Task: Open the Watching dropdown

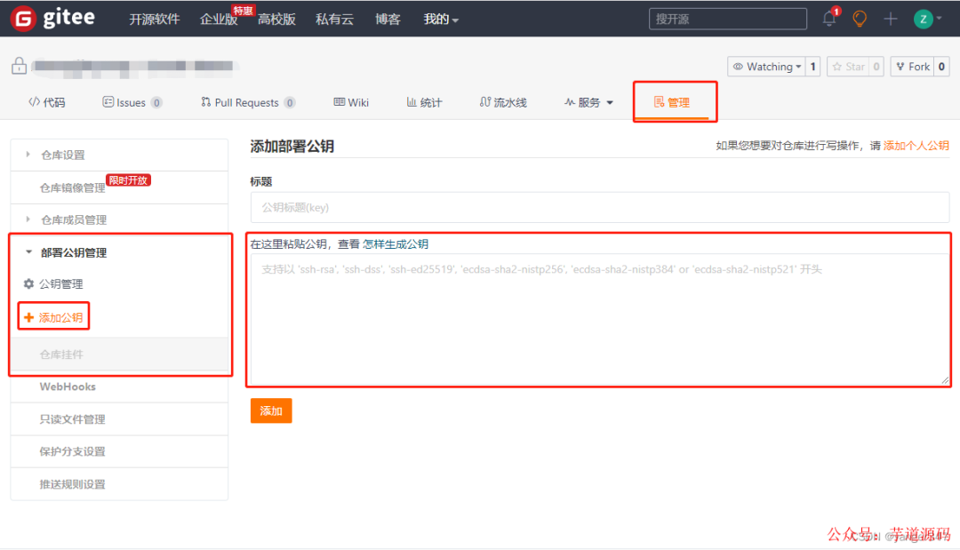Action: [767, 67]
